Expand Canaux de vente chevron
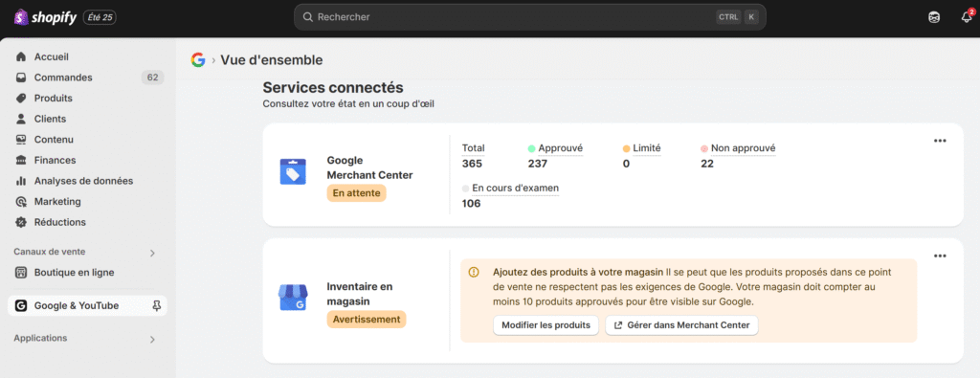This screenshot has height=378, width=980. click(152, 253)
